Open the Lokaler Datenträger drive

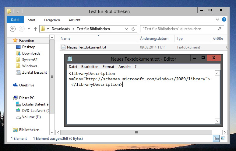36,104
